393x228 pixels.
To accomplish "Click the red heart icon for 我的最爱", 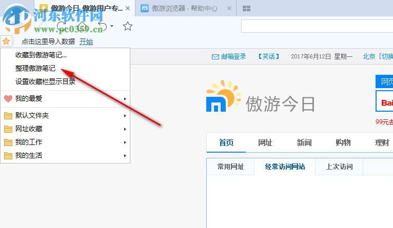I will (8, 98).
